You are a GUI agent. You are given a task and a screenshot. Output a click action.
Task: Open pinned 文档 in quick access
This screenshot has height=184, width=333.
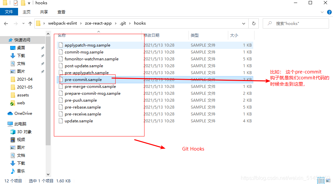point(21,63)
